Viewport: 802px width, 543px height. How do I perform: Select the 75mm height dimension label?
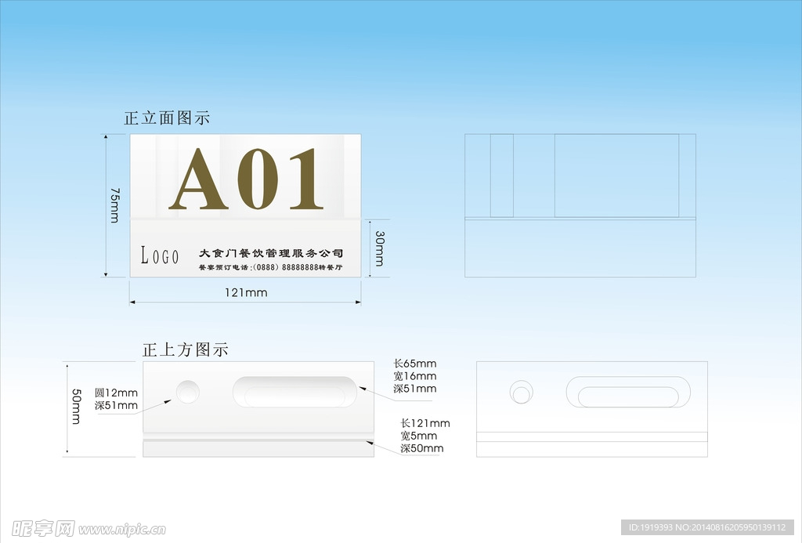click(115, 205)
